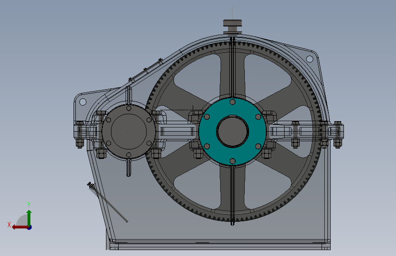The height and width of the screenshot is (256, 396).
Task: Select the small dark end cover on the left
Action: (128, 132)
